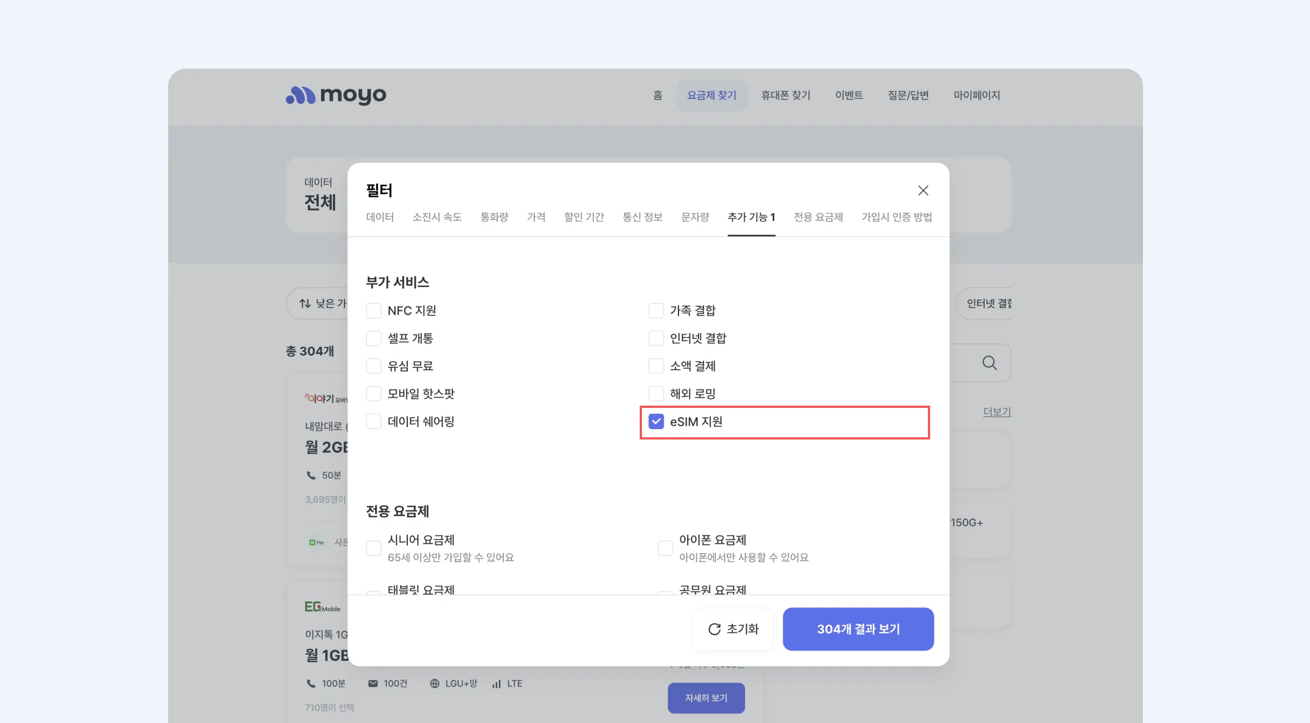This screenshot has width=1310, height=723.
Task: Select the 가입시 인증 방법 tab
Action: [x=896, y=217]
